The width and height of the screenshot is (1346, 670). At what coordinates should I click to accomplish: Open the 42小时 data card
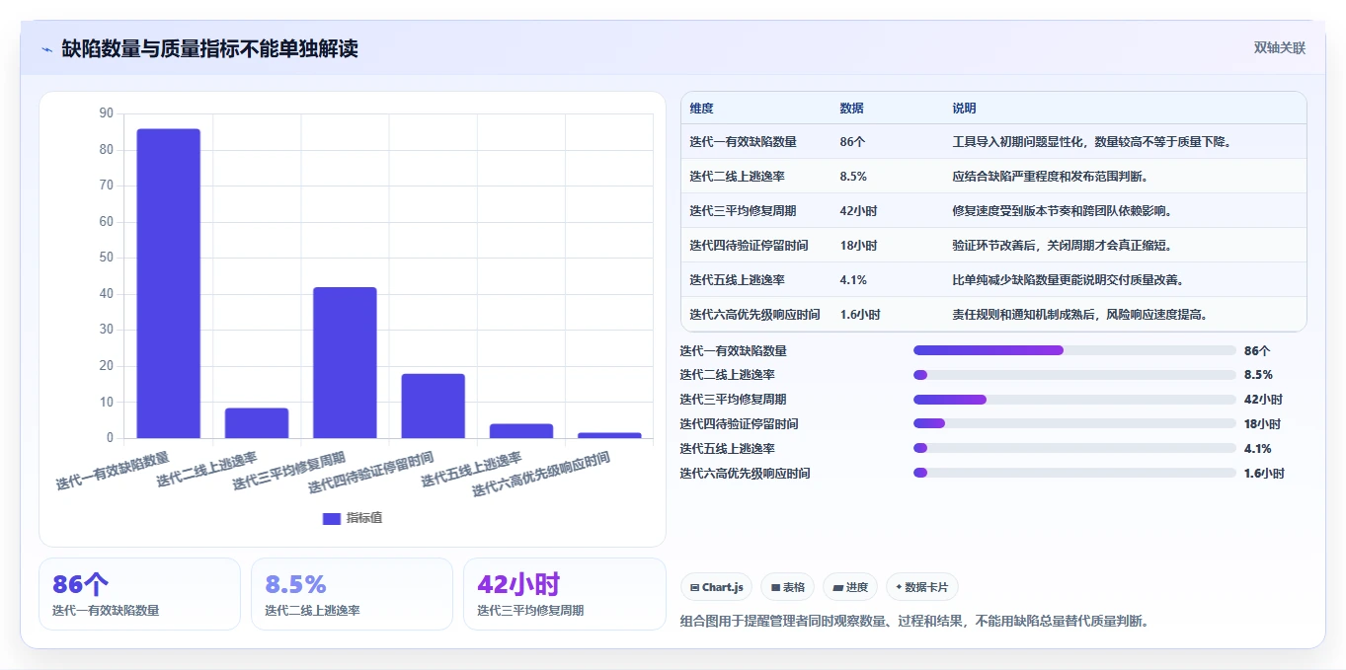point(565,594)
